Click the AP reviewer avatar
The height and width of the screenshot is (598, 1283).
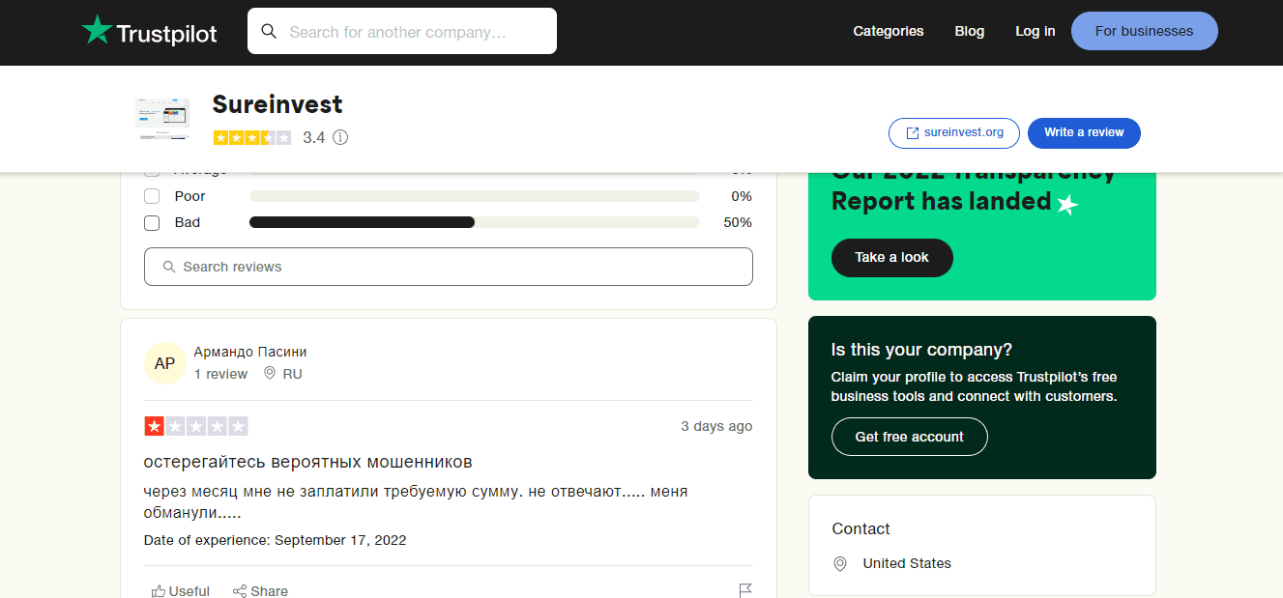[165, 363]
